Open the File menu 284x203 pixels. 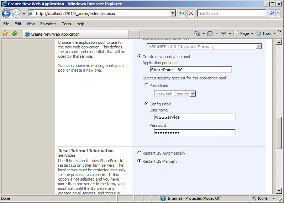(x=6, y=24)
